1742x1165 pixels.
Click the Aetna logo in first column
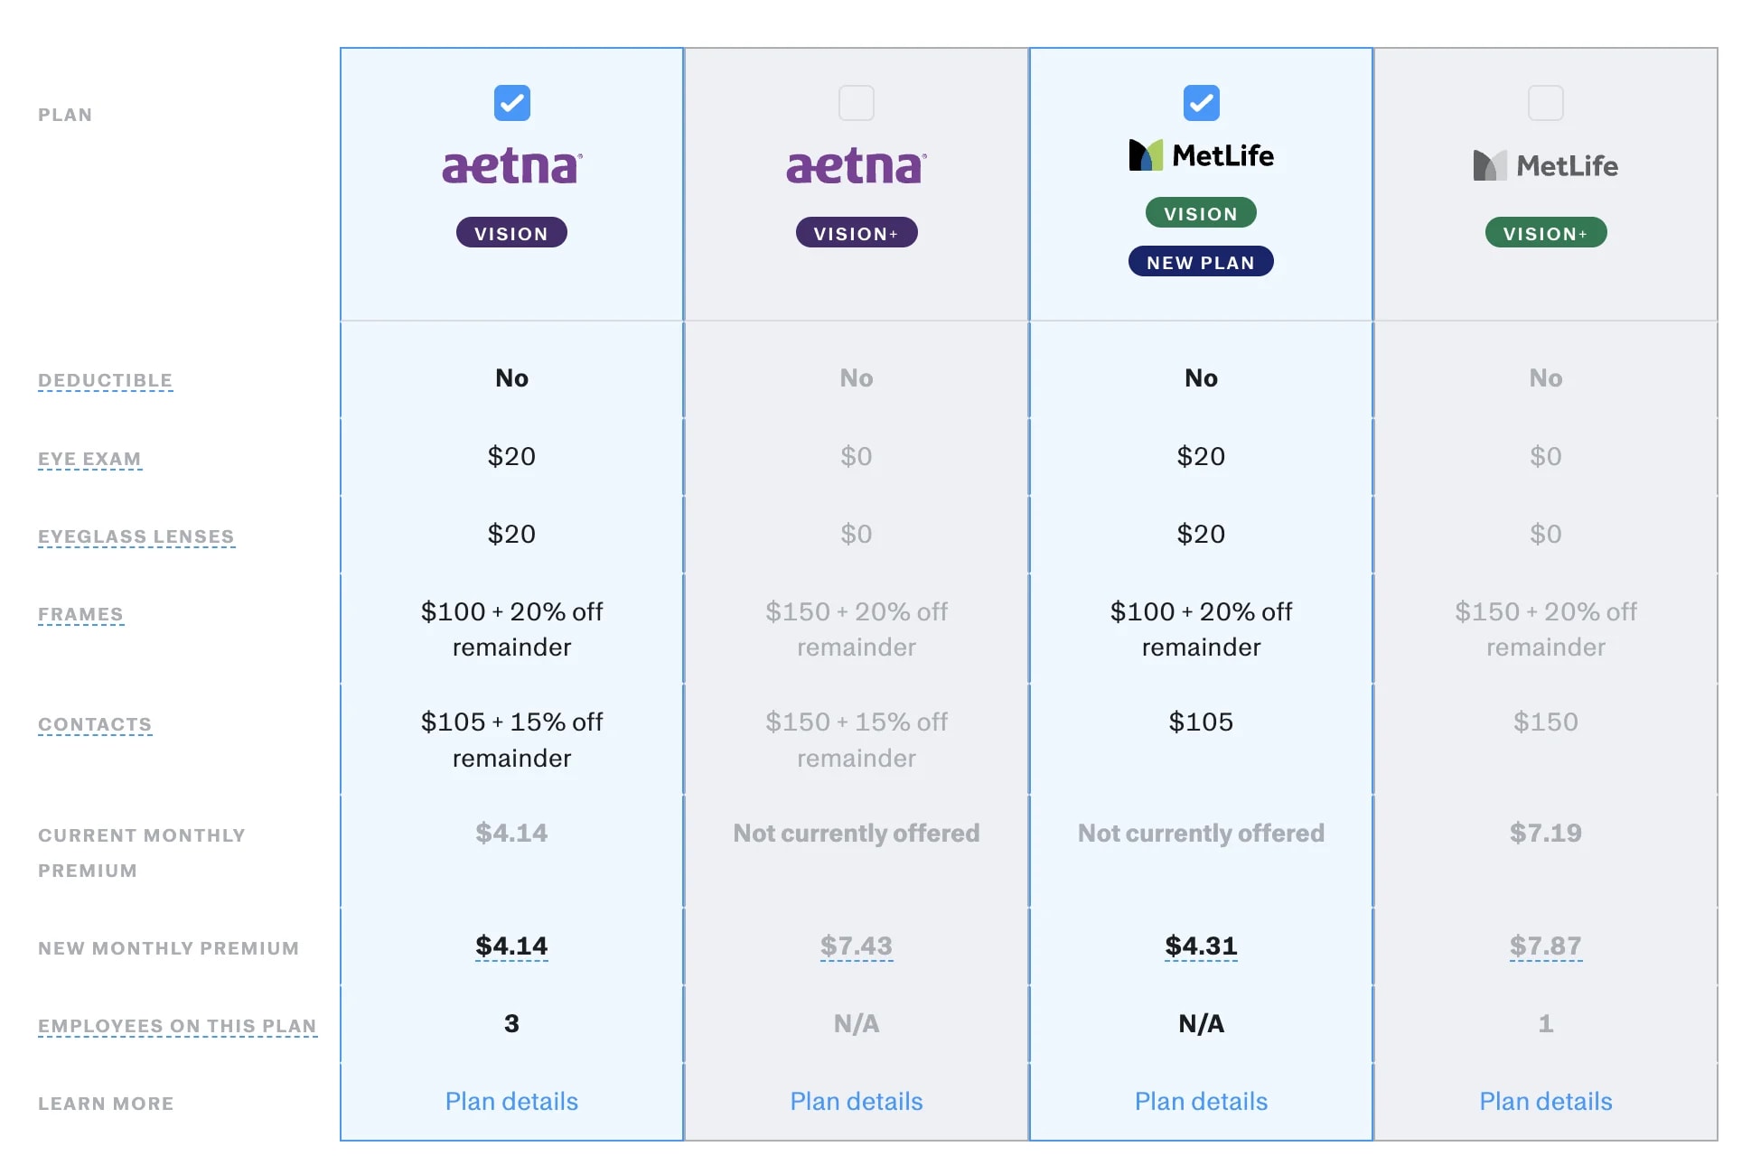[511, 167]
